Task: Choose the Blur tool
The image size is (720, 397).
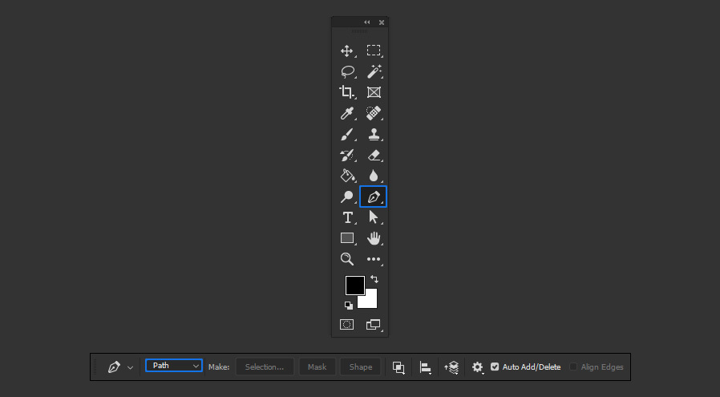Action: 374,176
